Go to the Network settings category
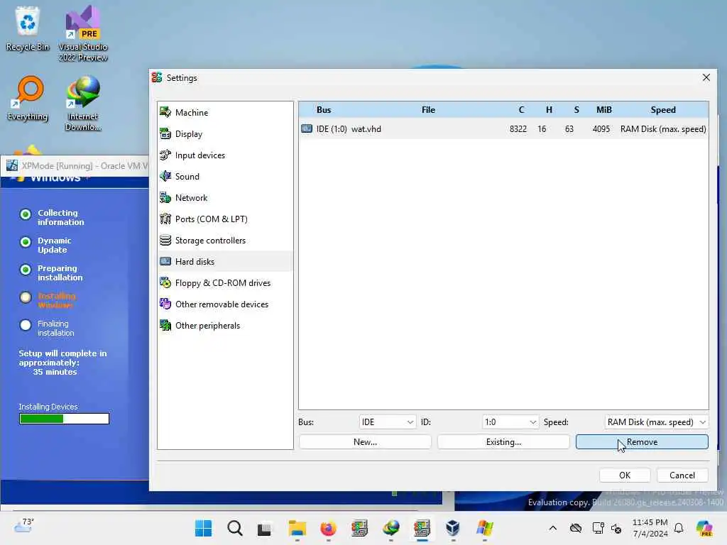 (225, 198)
